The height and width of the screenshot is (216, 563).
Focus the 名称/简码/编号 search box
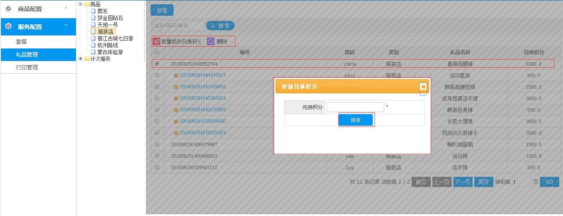178,26
